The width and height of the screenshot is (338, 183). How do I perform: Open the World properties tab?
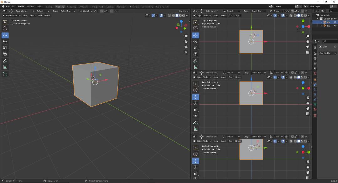click(315, 73)
